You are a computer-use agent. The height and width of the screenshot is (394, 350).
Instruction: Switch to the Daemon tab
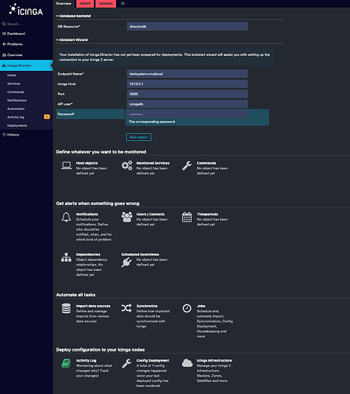(x=106, y=3)
